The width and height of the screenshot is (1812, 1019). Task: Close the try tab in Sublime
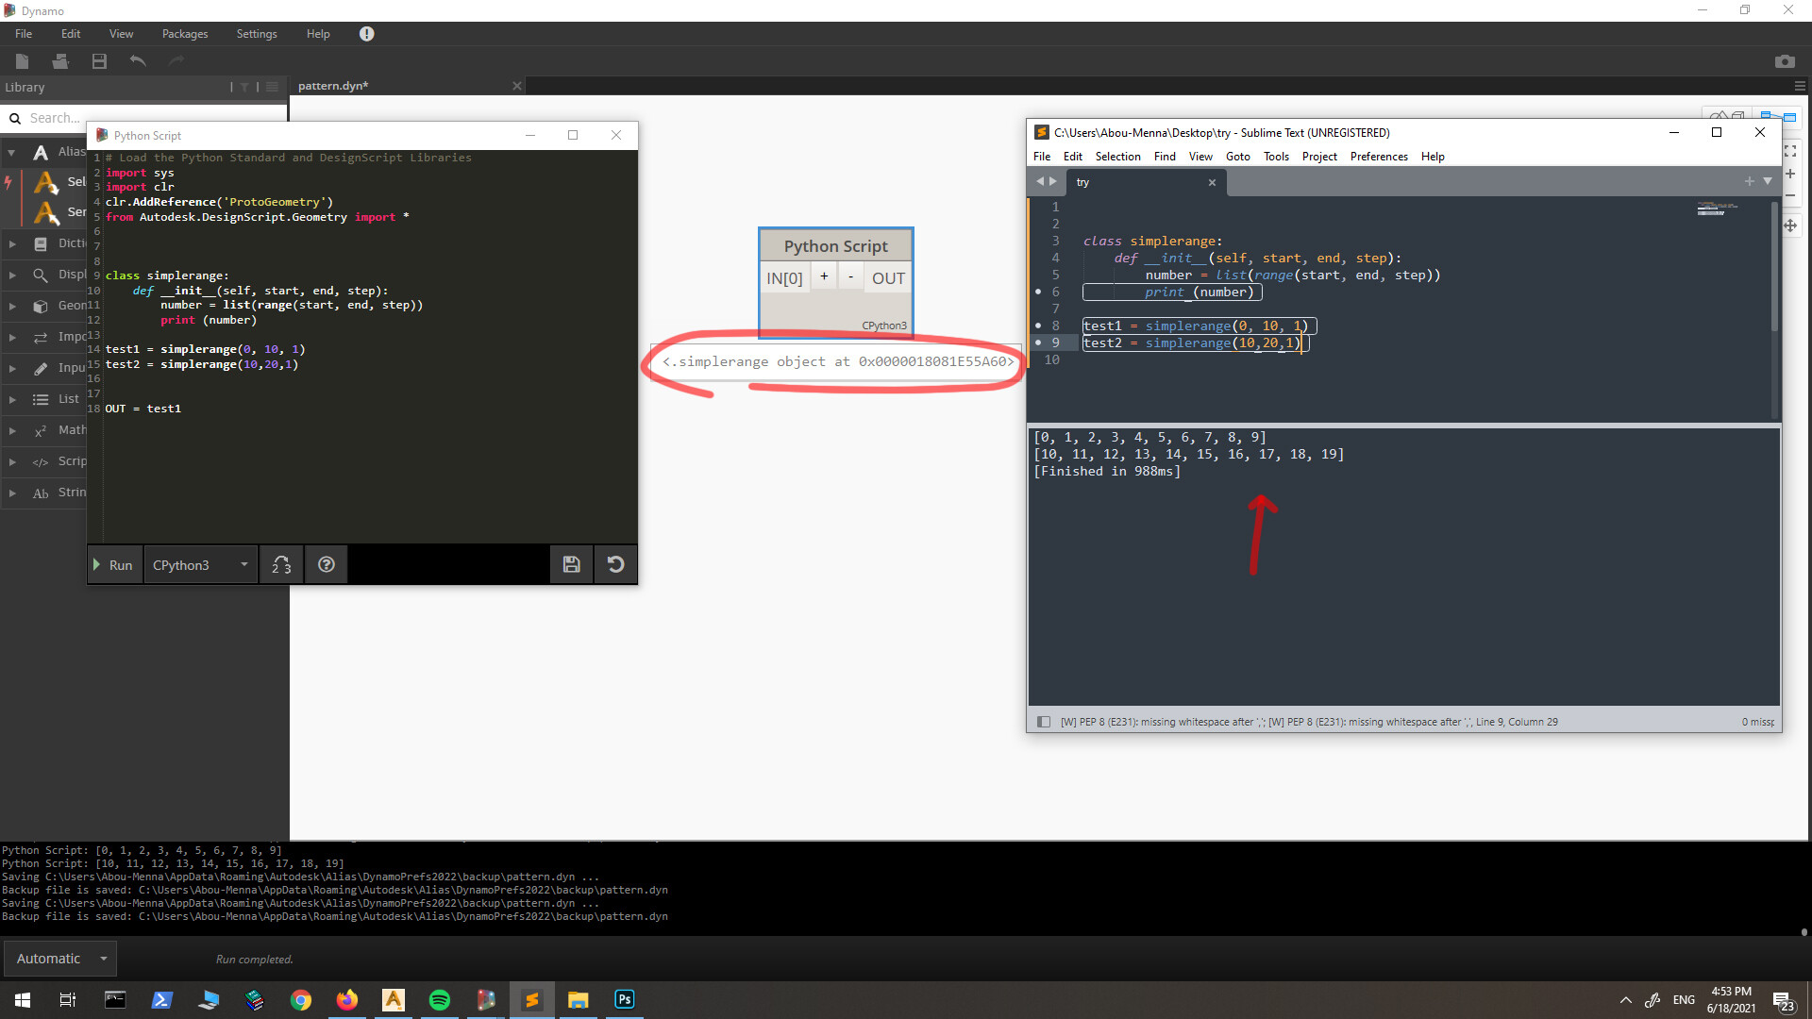pos(1212,183)
